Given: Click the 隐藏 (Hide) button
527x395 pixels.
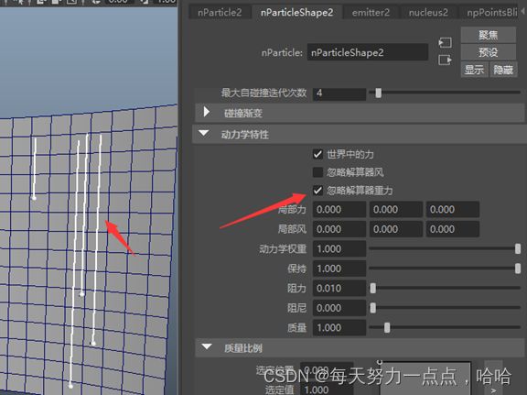Looking at the screenshot, I should coord(503,70).
